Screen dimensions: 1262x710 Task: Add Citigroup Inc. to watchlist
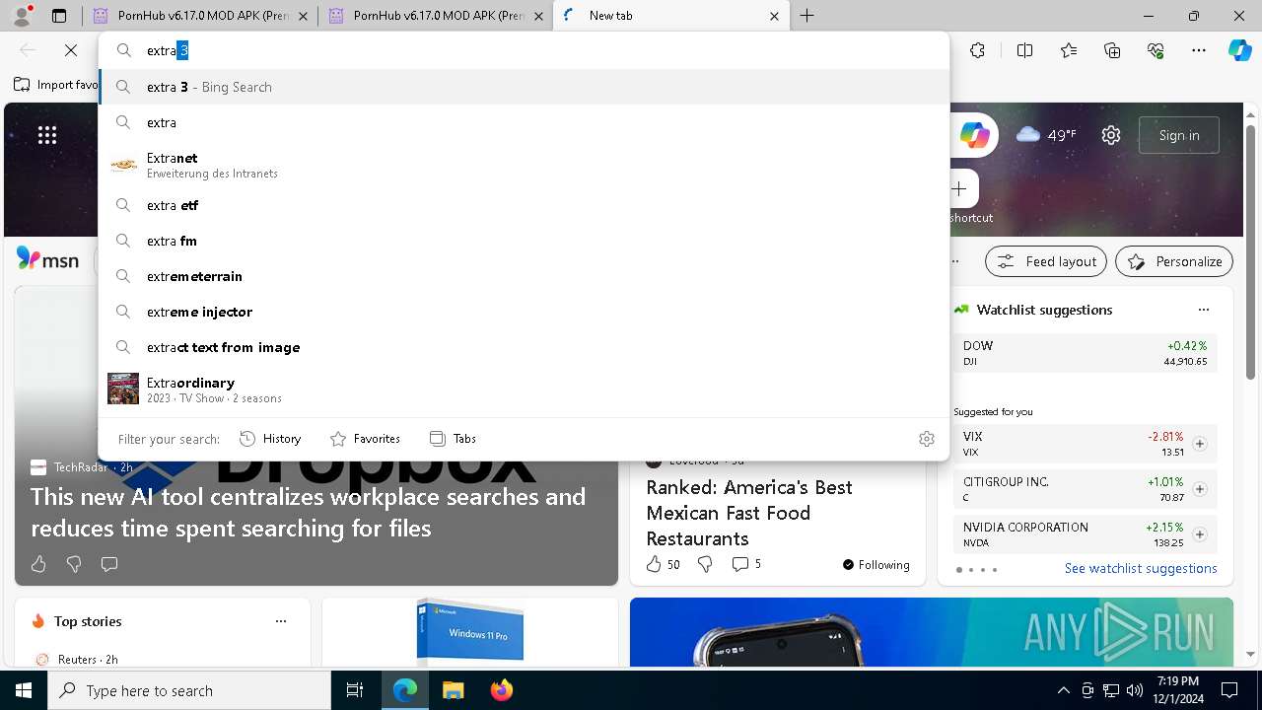point(1200,489)
